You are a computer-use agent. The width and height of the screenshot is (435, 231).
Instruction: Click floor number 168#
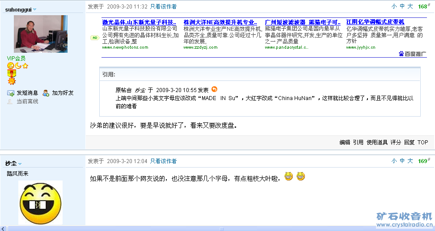tap(424, 6)
